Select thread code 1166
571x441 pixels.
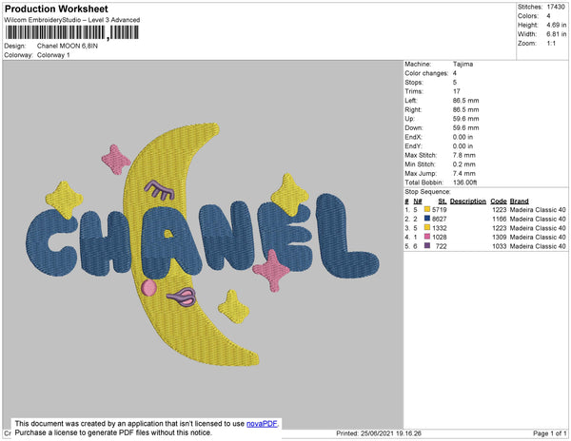tap(500, 219)
